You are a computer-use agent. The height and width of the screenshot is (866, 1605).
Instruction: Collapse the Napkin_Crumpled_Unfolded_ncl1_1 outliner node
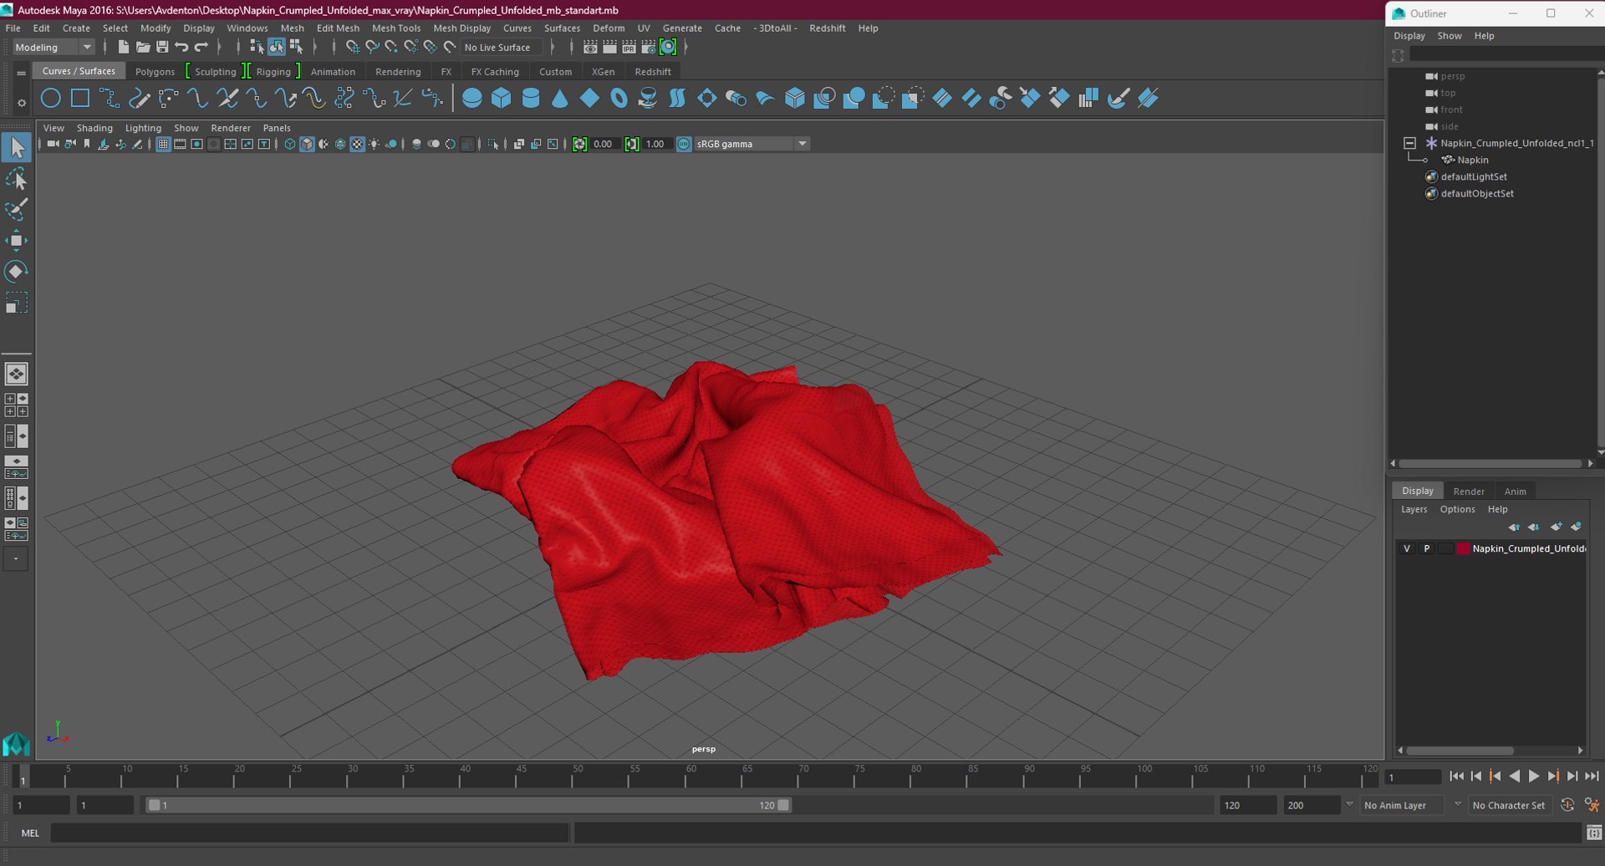pos(1409,144)
